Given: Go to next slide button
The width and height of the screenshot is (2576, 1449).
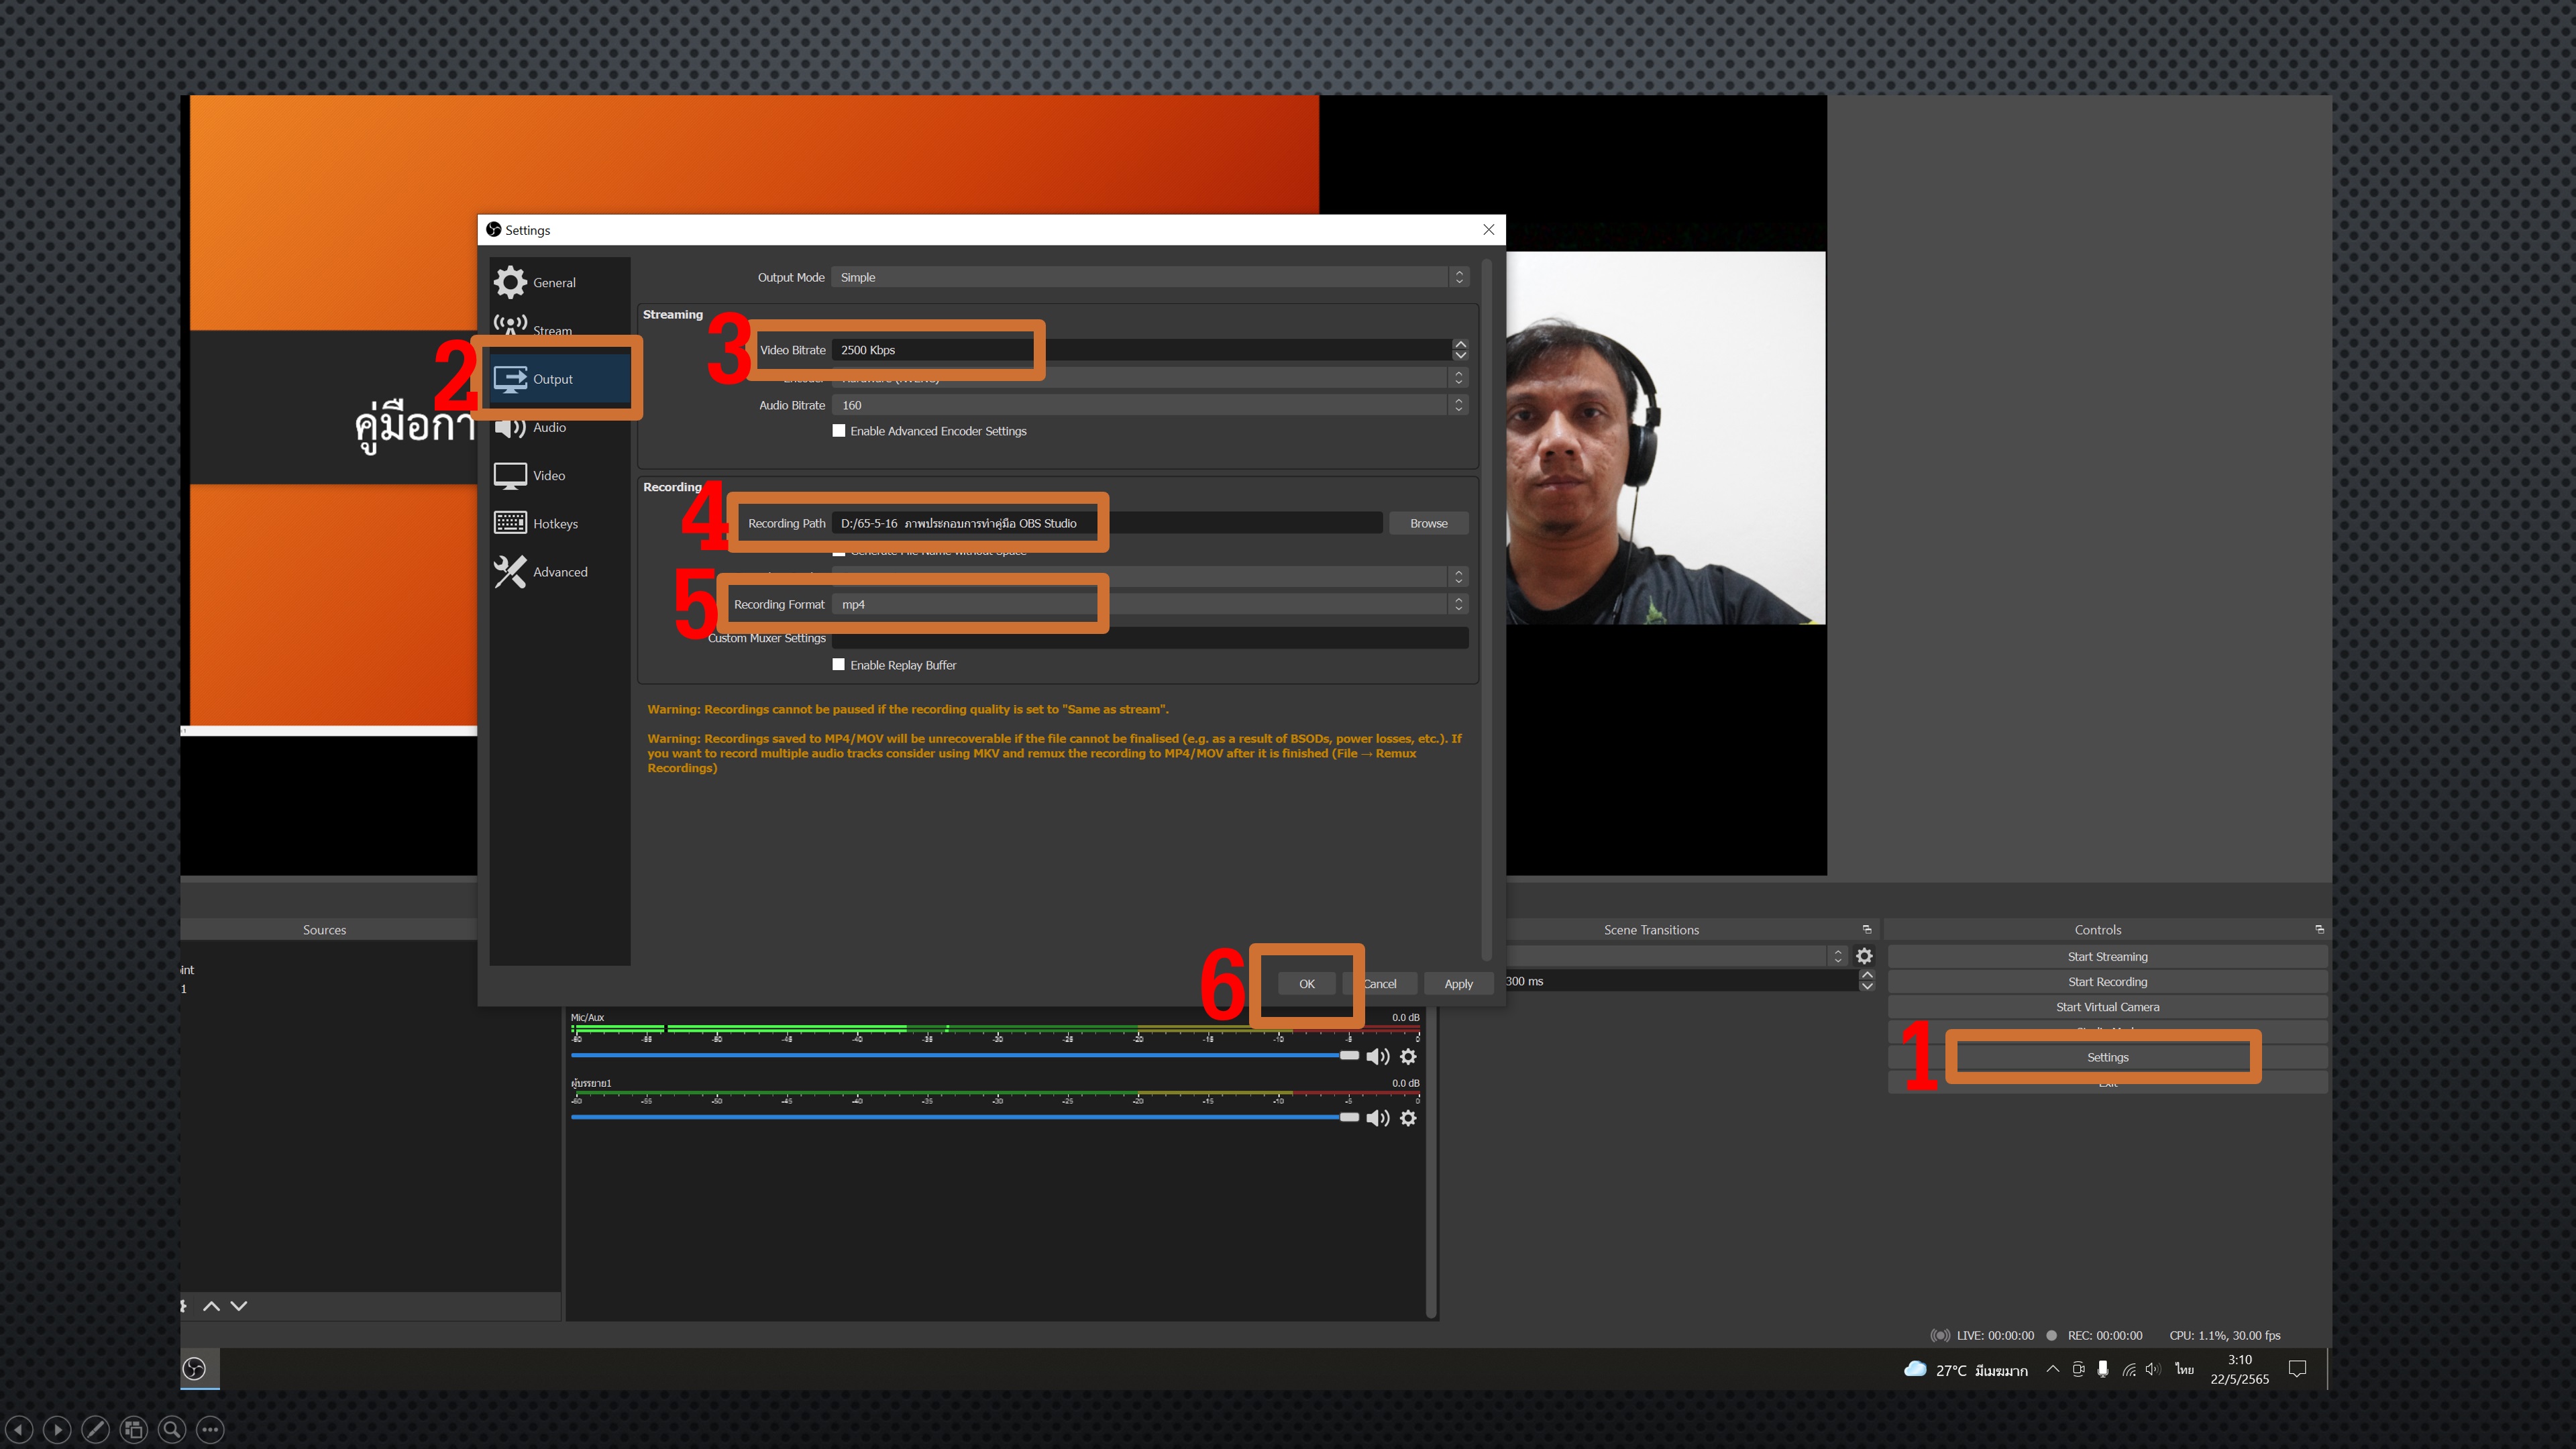Looking at the screenshot, I should pyautogui.click(x=58, y=1430).
